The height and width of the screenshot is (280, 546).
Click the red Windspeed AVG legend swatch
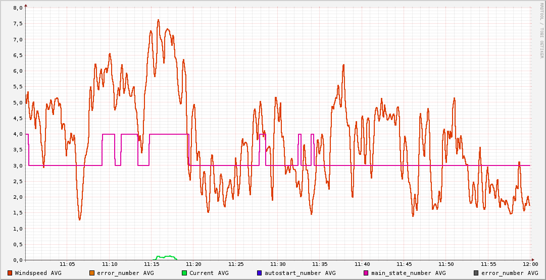click(x=10, y=273)
